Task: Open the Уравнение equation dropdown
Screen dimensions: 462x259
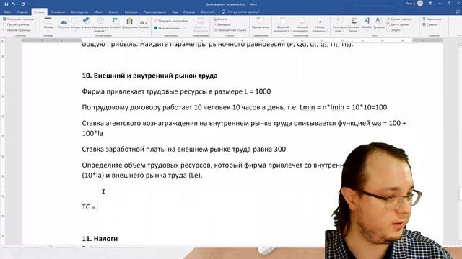Action: [x=433, y=19]
